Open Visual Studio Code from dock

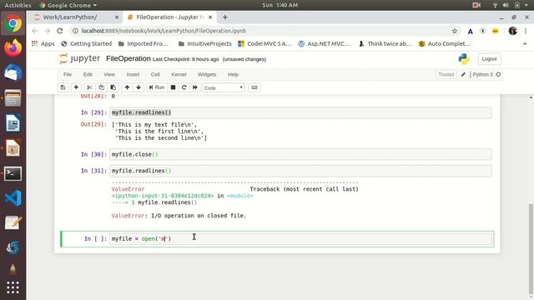pyautogui.click(x=13, y=198)
